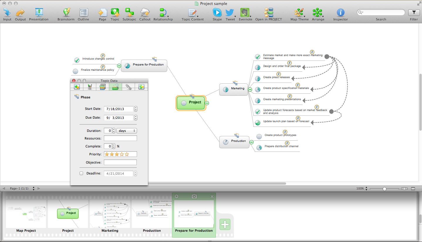Adjust the zoom slider handle
Screen dimensions: 422x242
click(384, 189)
